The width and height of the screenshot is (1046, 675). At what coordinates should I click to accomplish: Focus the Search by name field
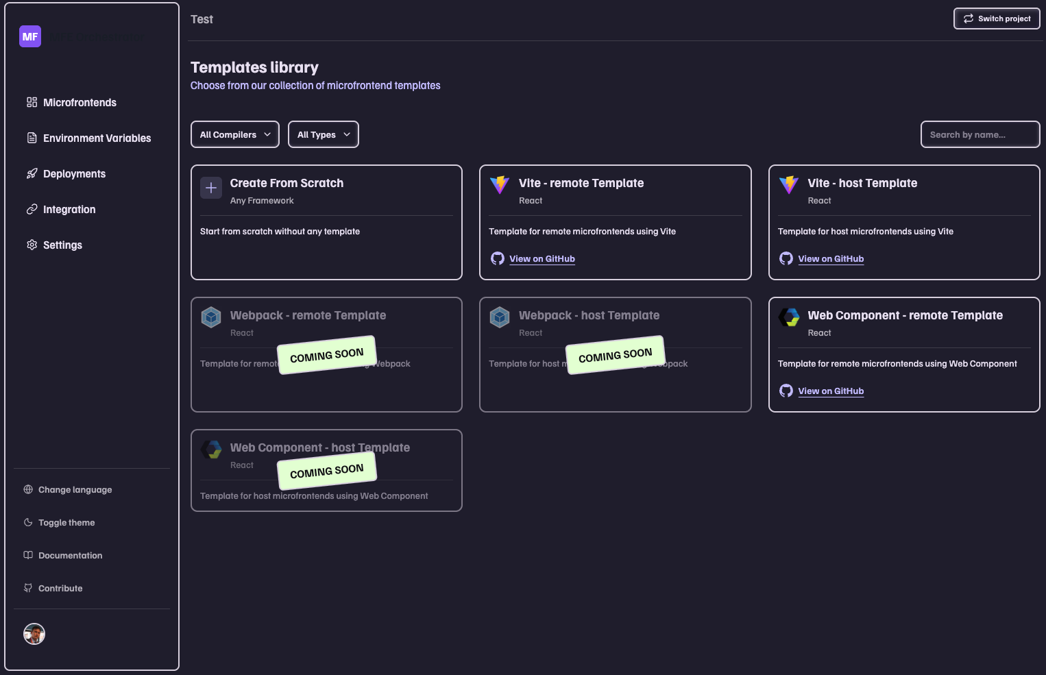point(980,134)
